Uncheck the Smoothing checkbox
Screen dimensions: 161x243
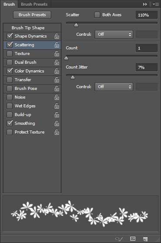click(10, 123)
